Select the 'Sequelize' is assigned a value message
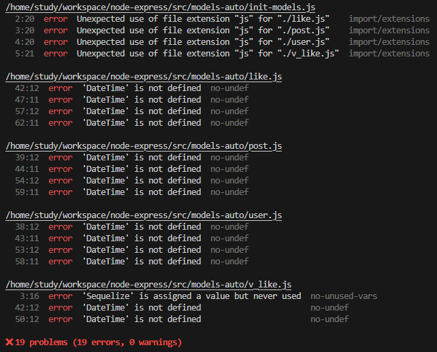Image resolution: width=437 pixels, height=352 pixels. point(192,296)
